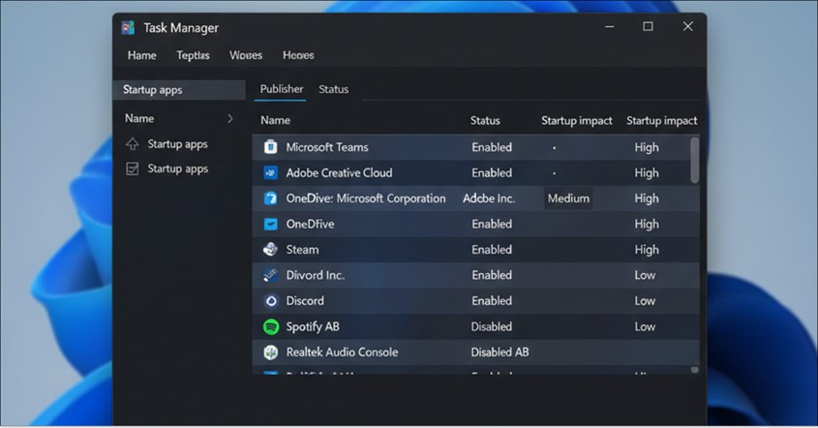Sort by the first Startup impact column
The height and width of the screenshot is (428, 818).
point(576,121)
